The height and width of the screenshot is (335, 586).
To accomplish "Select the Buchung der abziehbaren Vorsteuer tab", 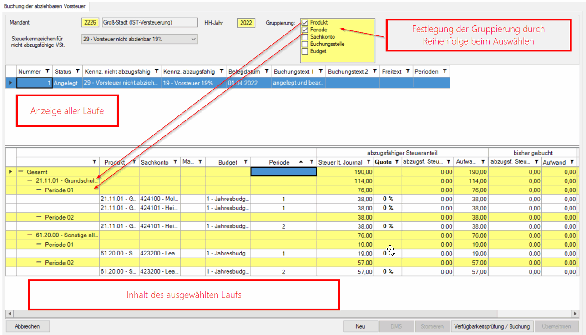I will click(45, 6).
